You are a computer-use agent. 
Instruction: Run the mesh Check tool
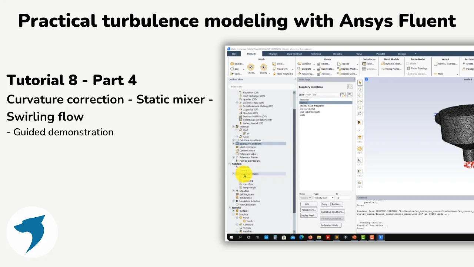point(251,69)
